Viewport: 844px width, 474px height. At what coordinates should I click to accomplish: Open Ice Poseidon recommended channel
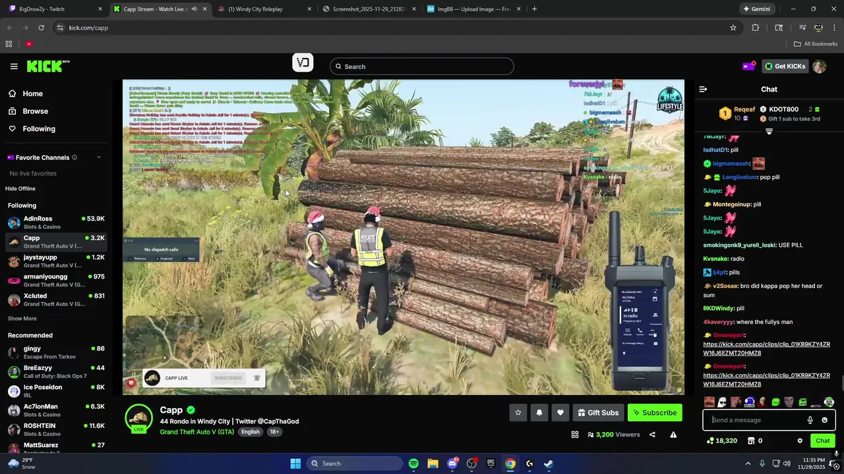coord(56,391)
